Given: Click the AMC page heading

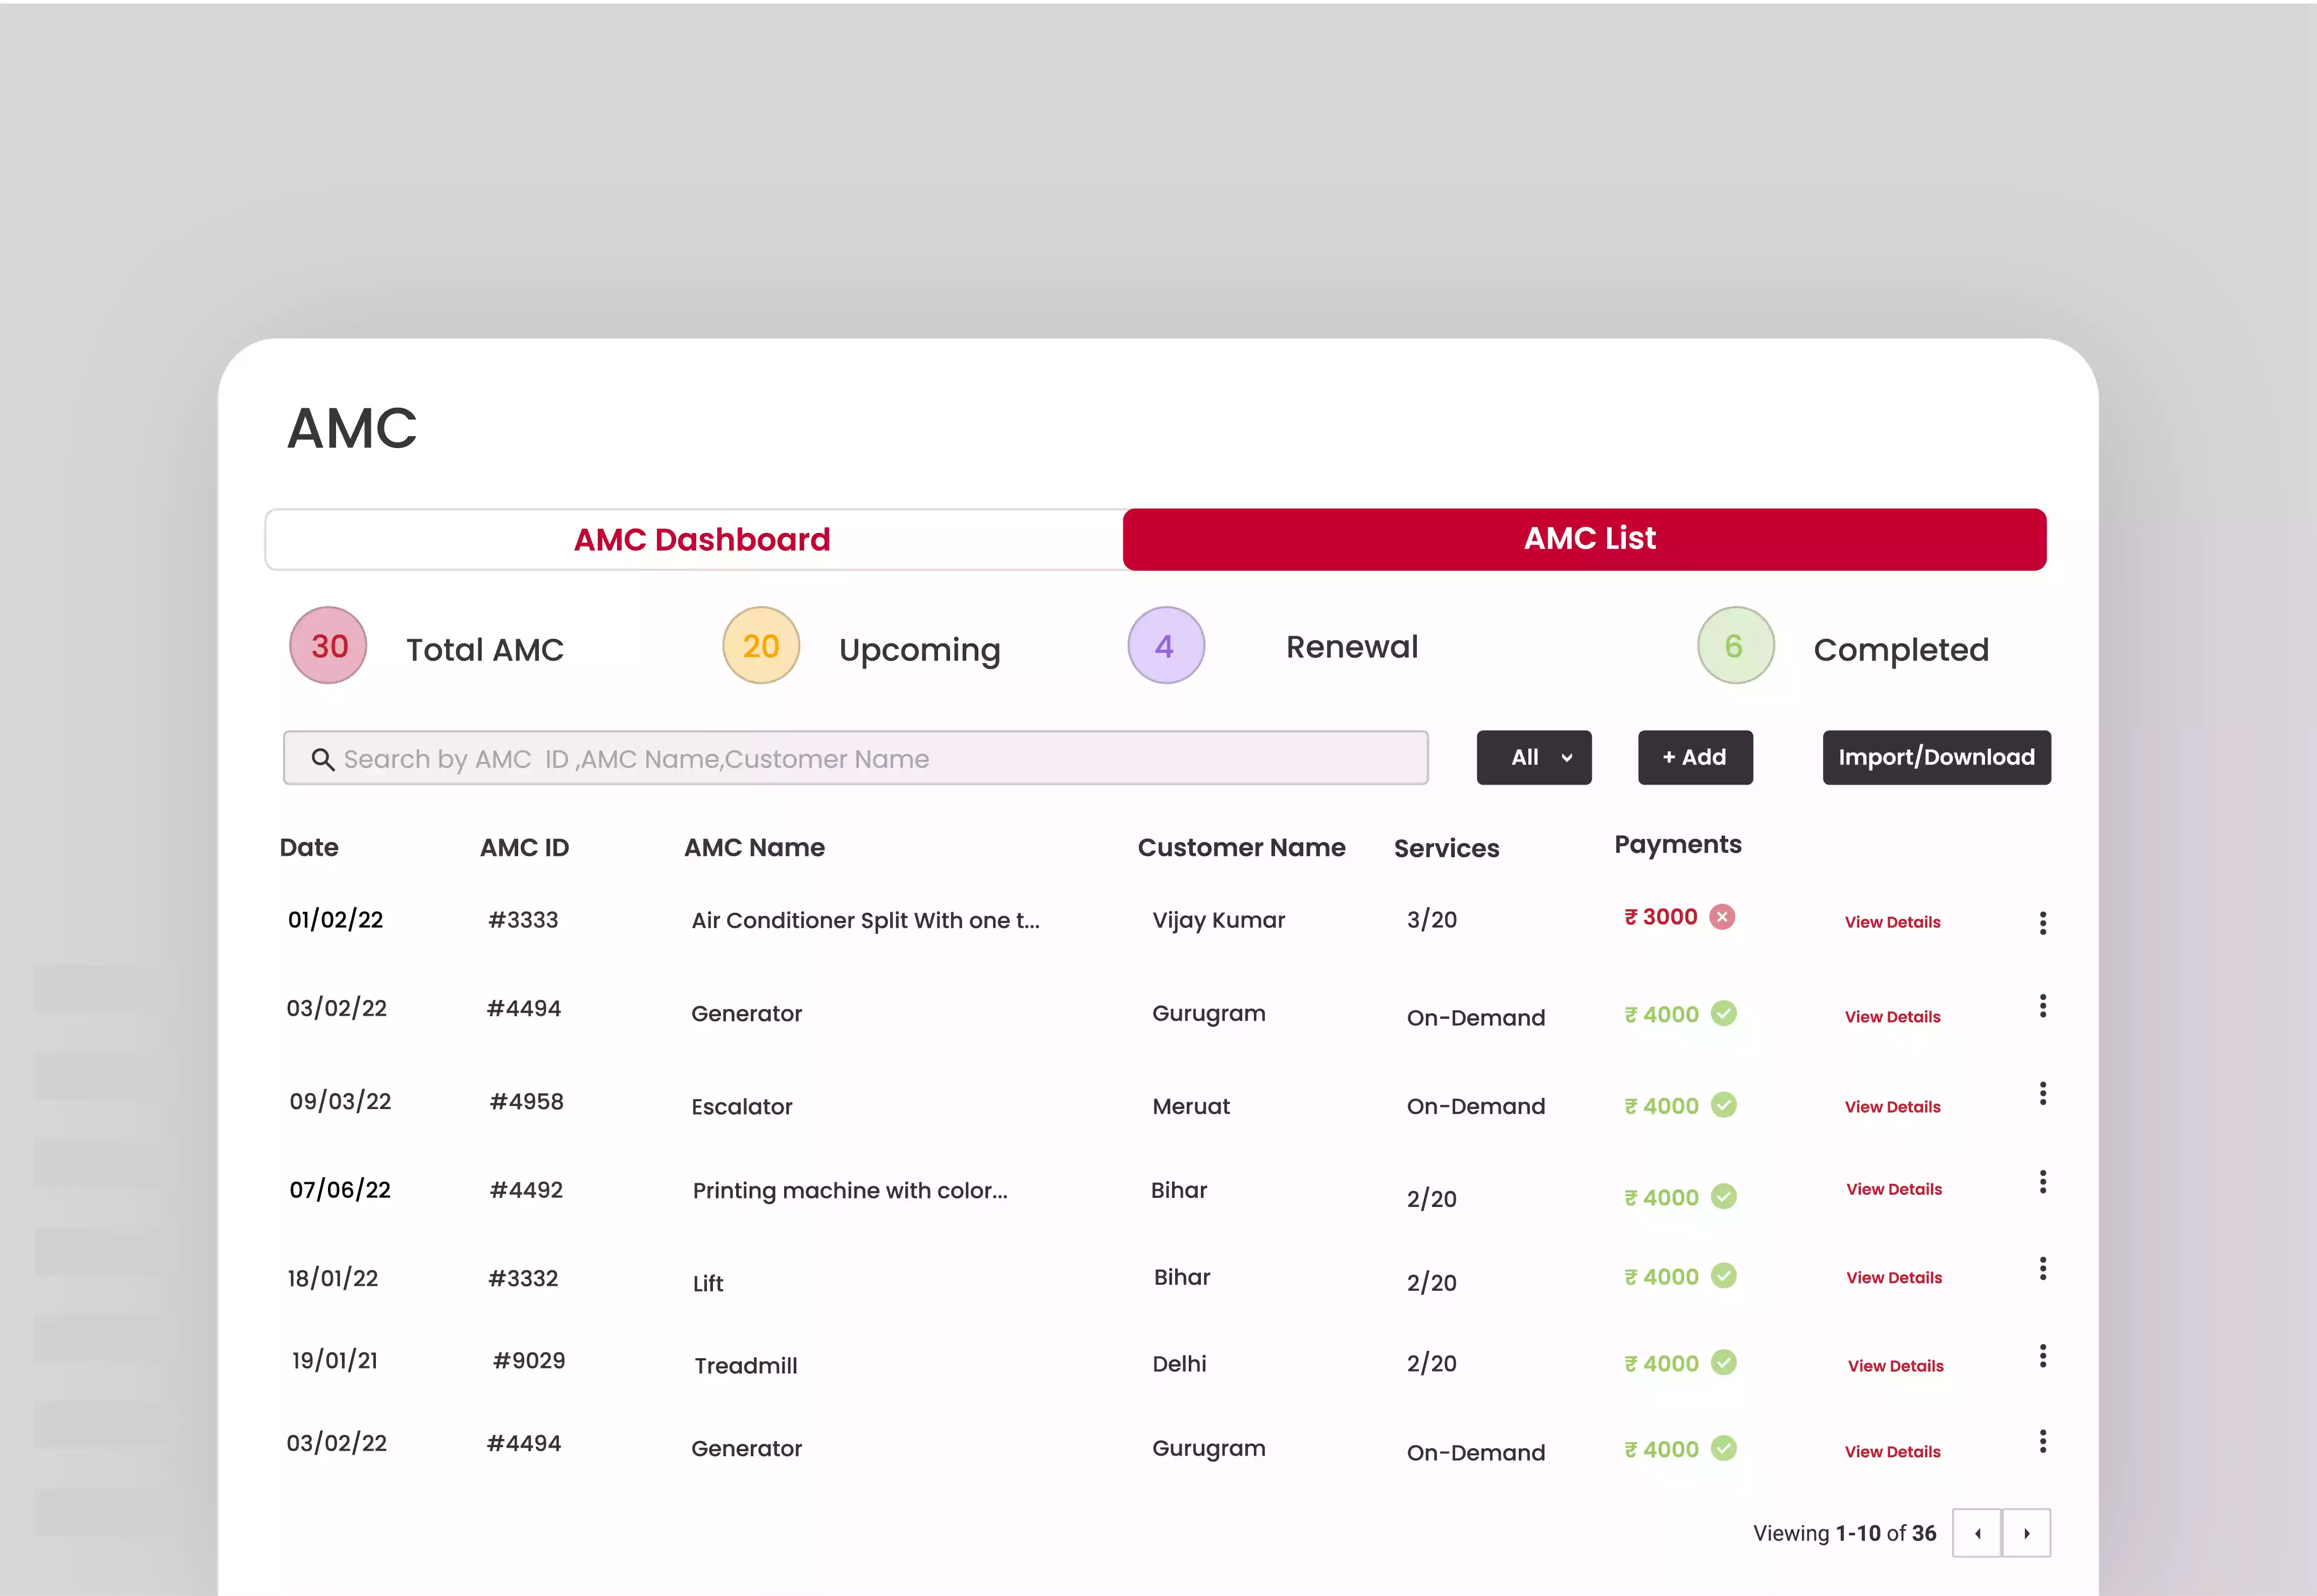Looking at the screenshot, I should pos(352,429).
